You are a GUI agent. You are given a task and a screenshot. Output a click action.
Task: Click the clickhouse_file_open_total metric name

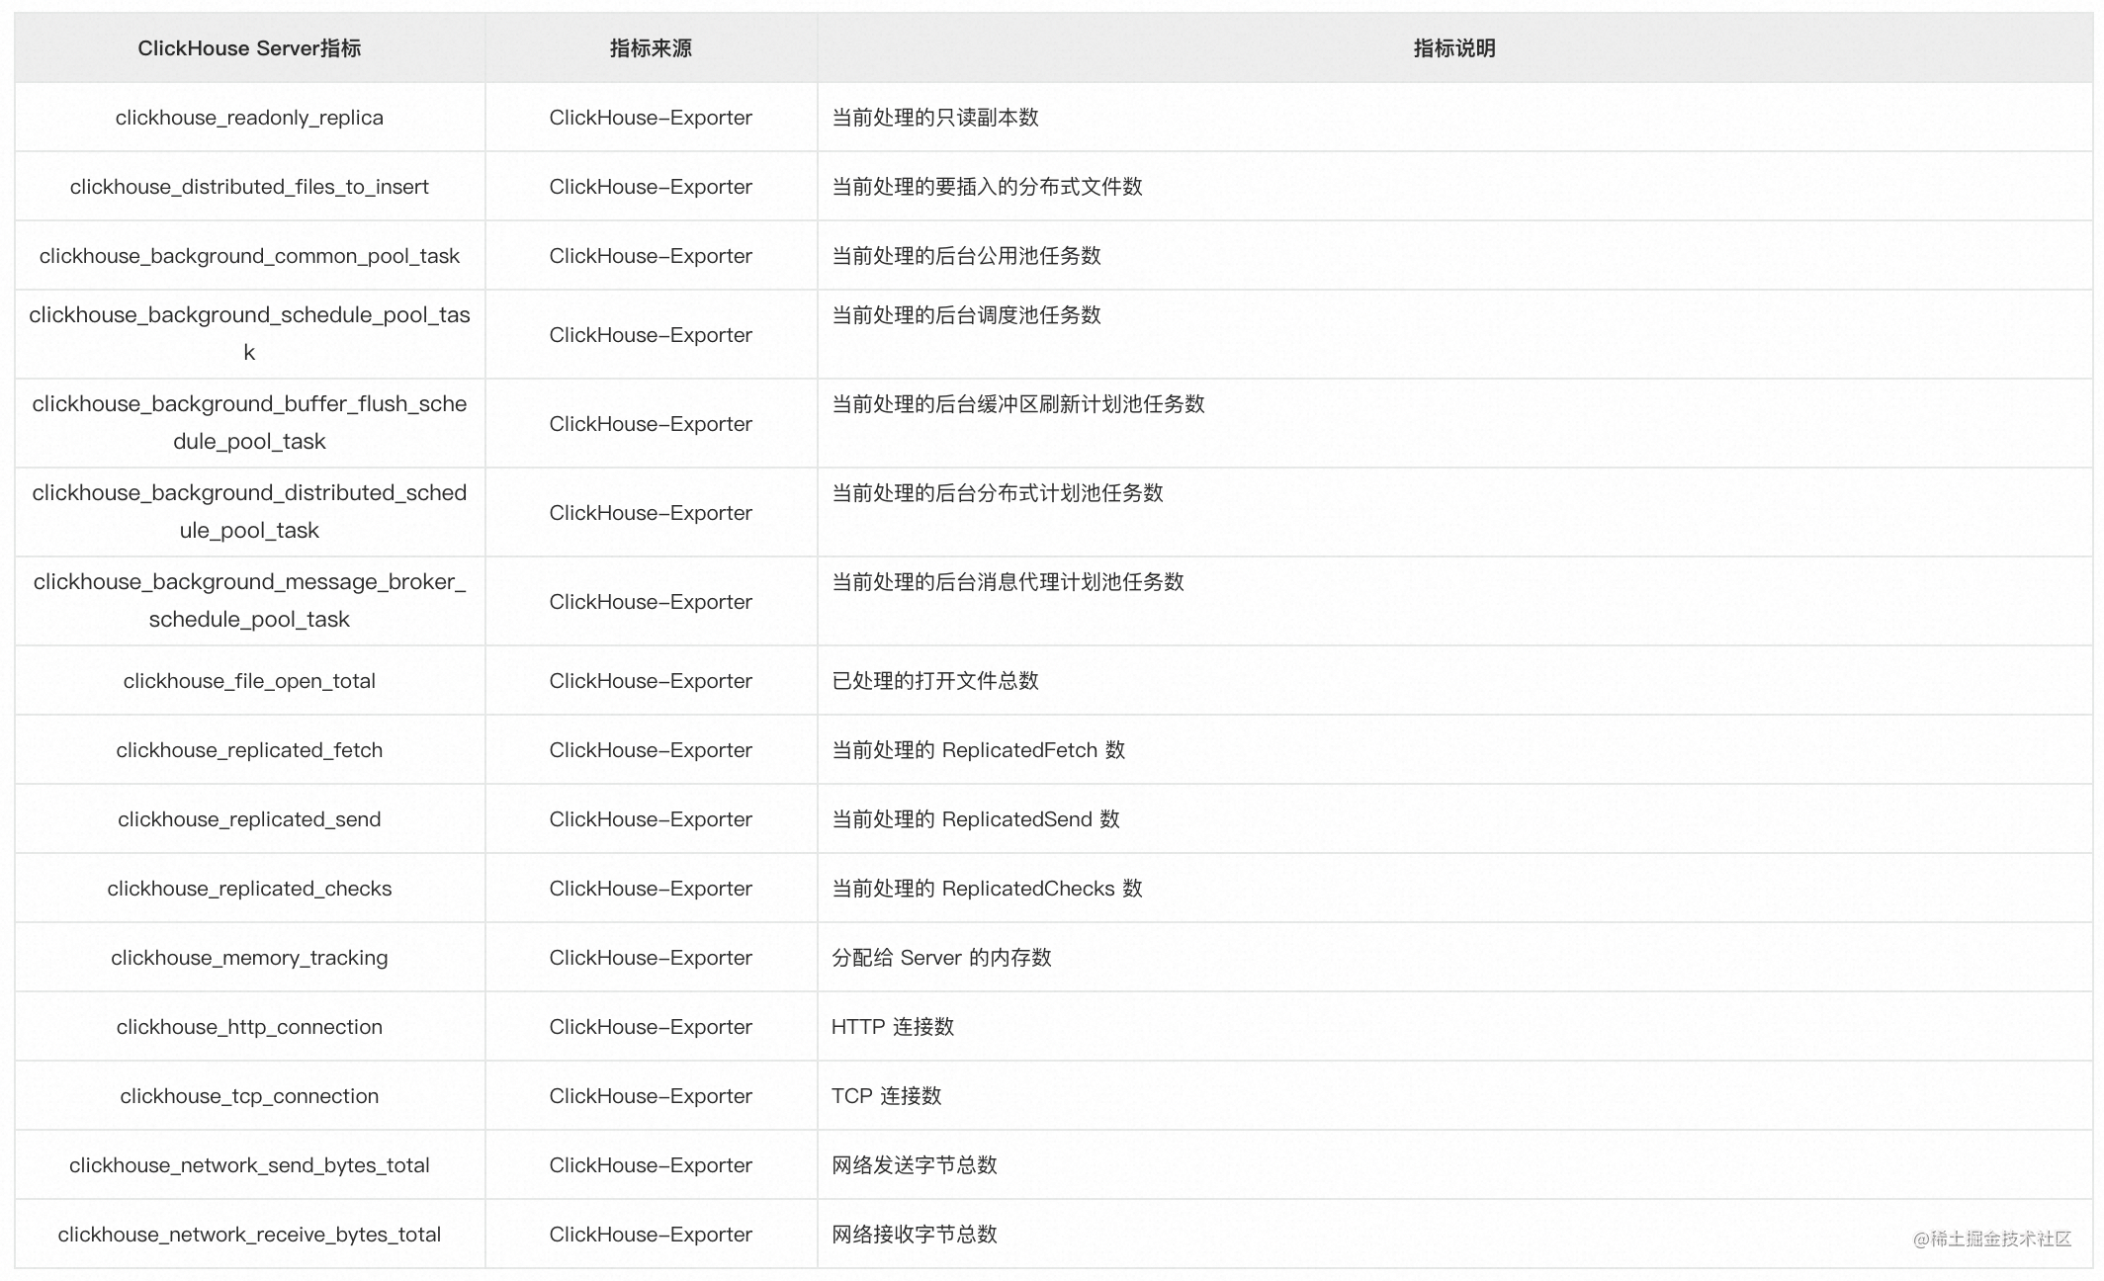(249, 681)
